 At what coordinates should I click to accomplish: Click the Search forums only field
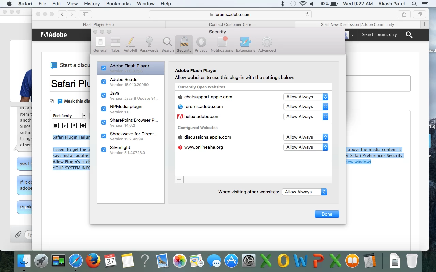tap(379, 35)
